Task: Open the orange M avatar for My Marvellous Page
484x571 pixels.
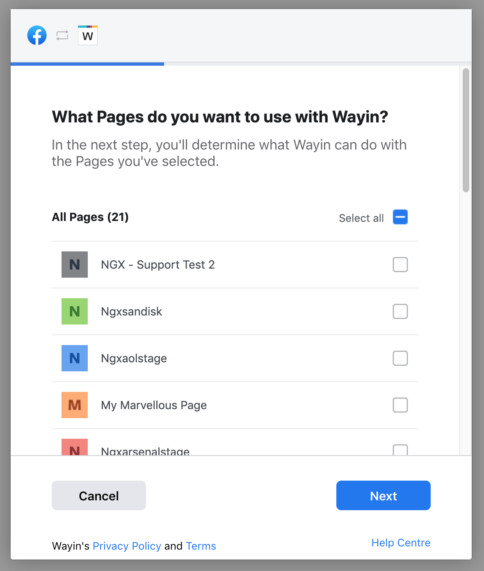Action: [75, 405]
